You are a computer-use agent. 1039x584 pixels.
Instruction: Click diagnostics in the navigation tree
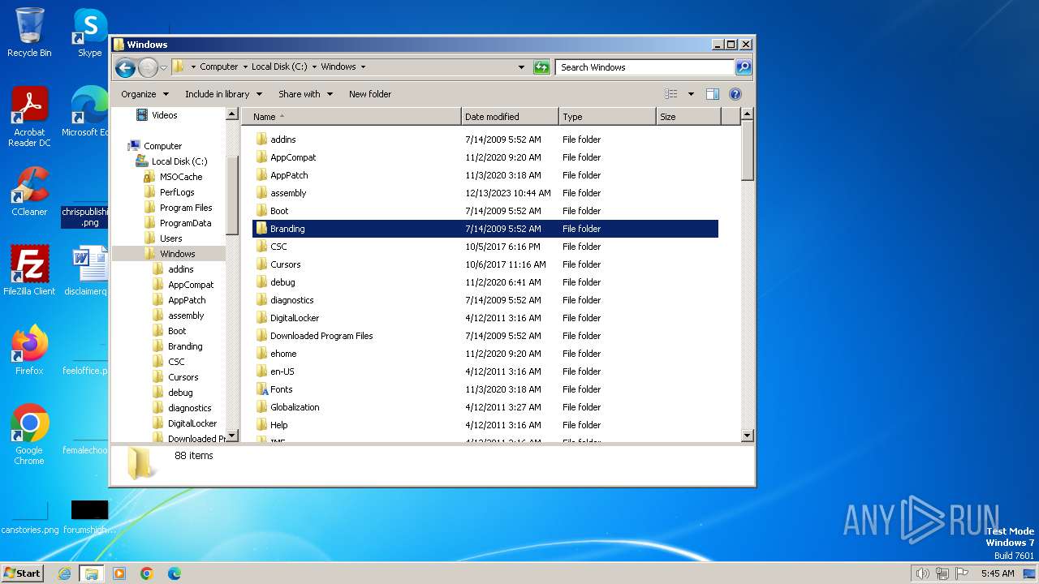coord(189,408)
